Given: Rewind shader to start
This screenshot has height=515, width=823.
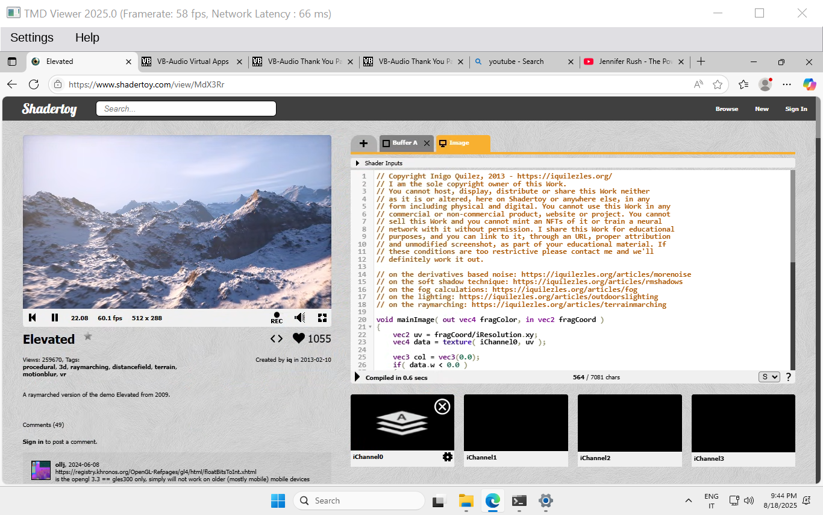Looking at the screenshot, I should 33,318.
